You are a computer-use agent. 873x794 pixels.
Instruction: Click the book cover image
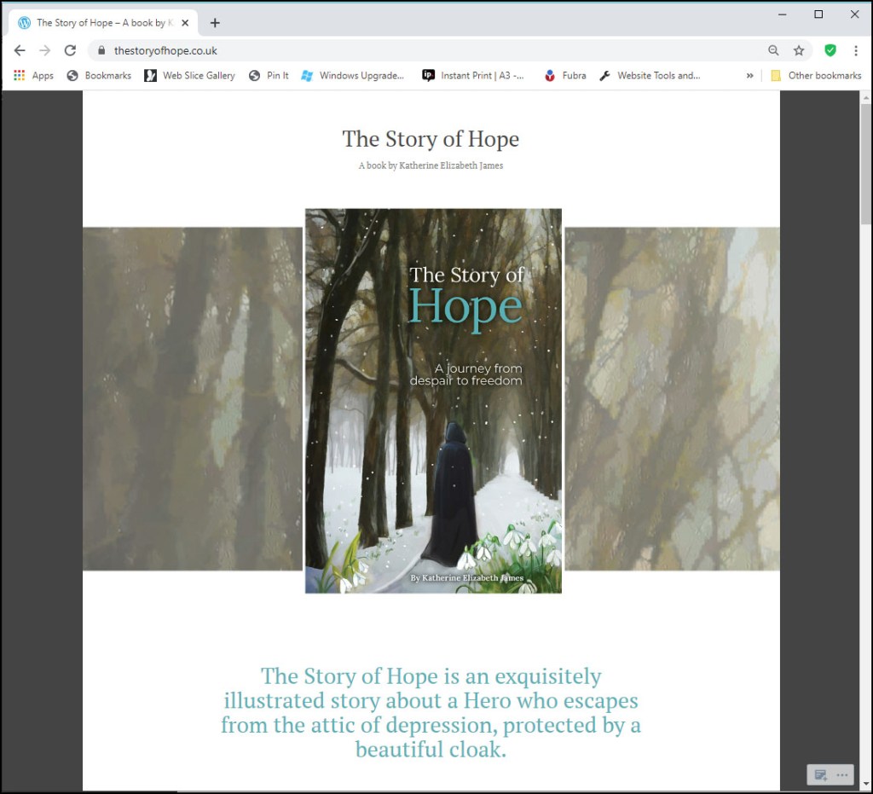point(433,401)
